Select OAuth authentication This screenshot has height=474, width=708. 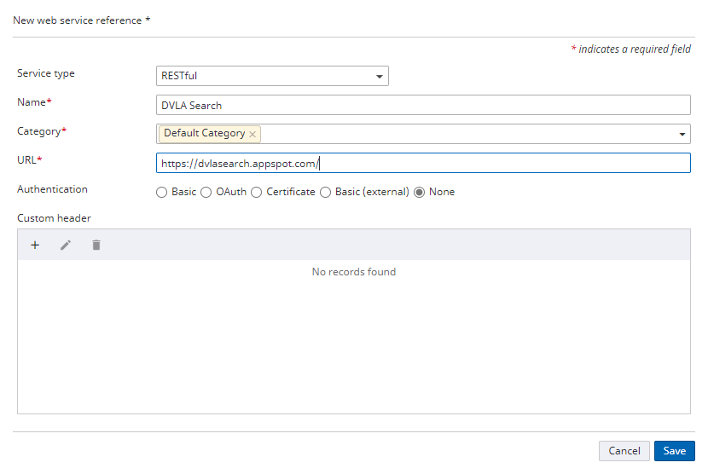[x=206, y=193]
